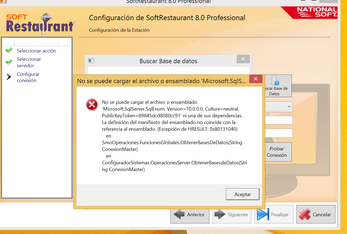Image resolution: width=347 pixels, height=234 pixels.
Task: Click the Buscar Base de datos window icon
Action: [91, 61]
